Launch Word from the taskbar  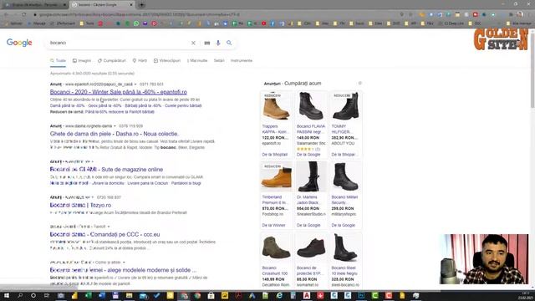[x=102, y=295]
